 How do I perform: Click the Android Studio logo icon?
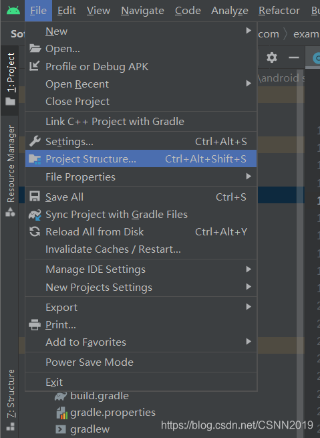coord(13,10)
